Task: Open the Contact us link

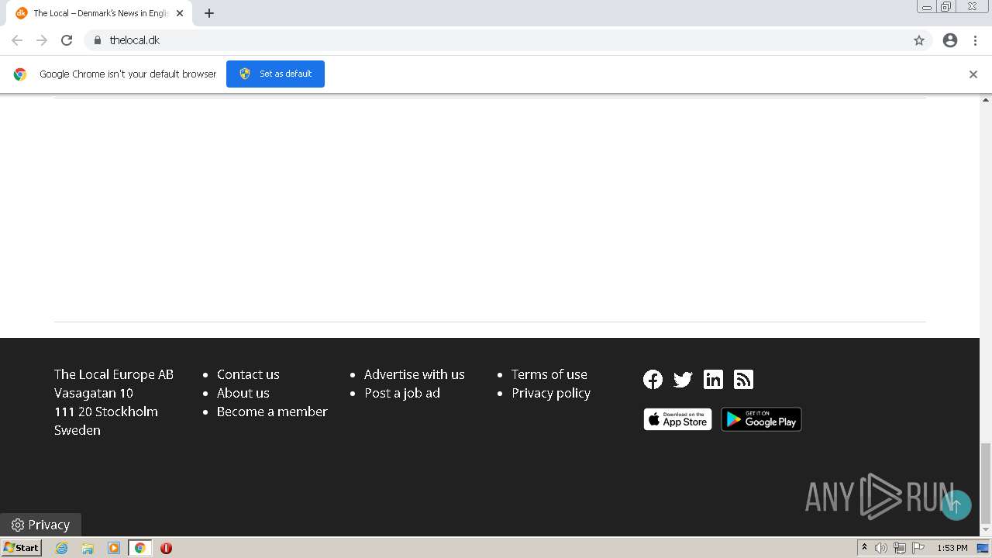Action: (x=248, y=374)
